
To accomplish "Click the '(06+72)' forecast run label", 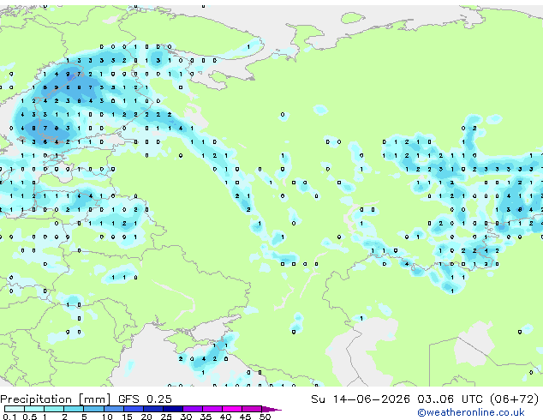I will pos(514,399).
